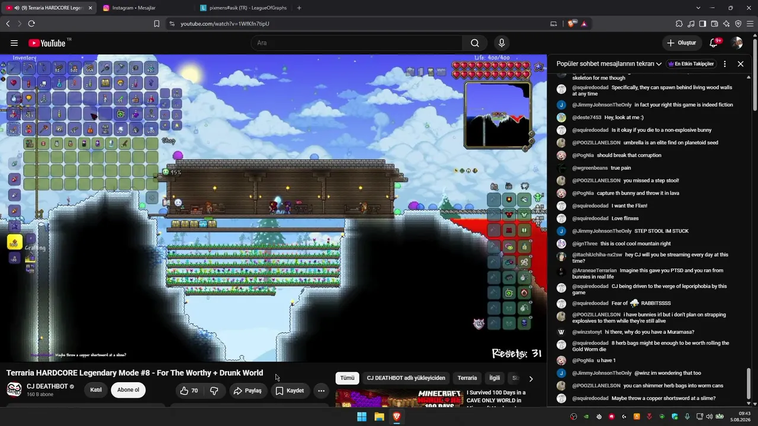This screenshot has height=426, width=758.
Task: Open the media control music note icon
Action: coord(690,24)
